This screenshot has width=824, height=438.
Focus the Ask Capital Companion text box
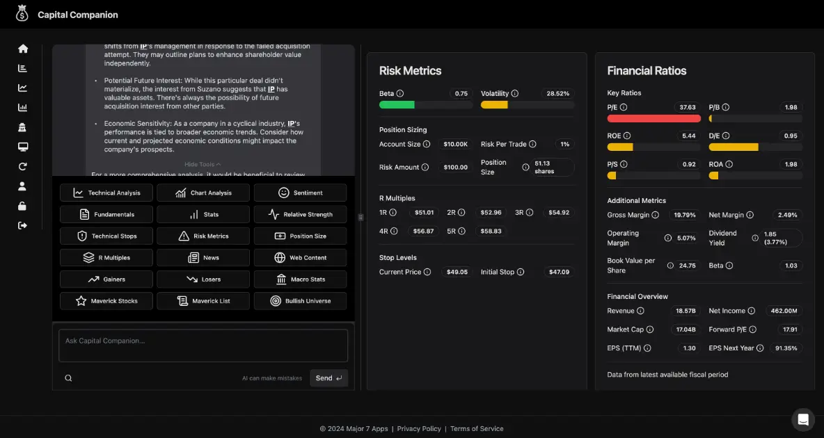[203, 346]
